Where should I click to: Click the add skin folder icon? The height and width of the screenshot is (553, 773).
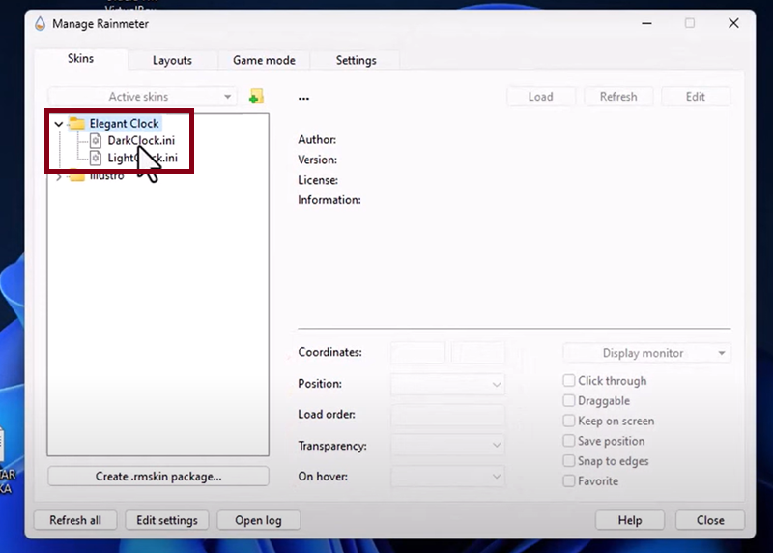pyautogui.click(x=256, y=97)
